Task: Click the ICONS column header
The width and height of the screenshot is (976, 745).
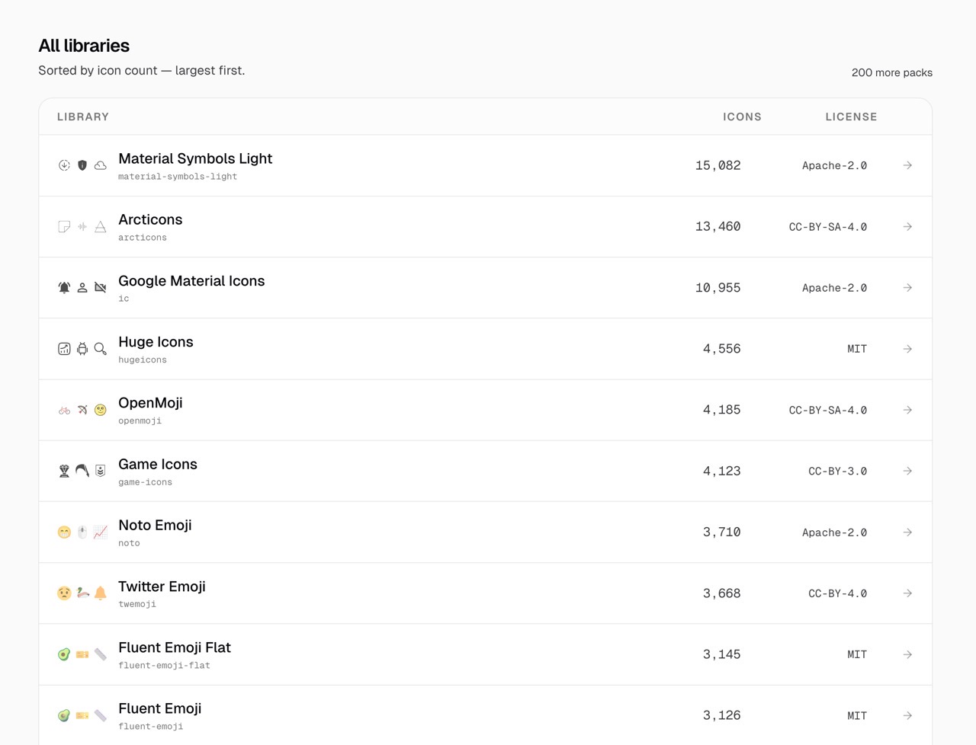Action: click(742, 117)
